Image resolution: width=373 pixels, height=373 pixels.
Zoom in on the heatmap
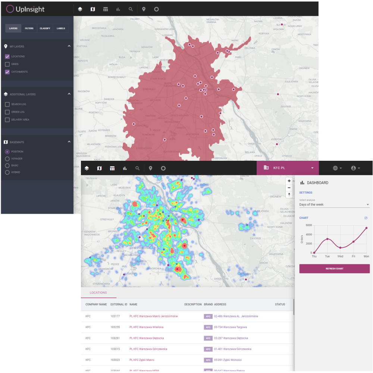(x=289, y=181)
